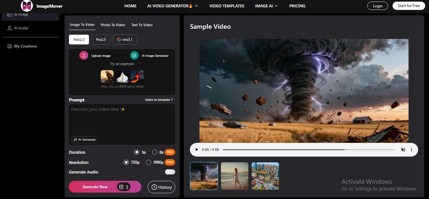Open video more options menu
Viewport: 429px width, 199px height.
[x=411, y=150]
